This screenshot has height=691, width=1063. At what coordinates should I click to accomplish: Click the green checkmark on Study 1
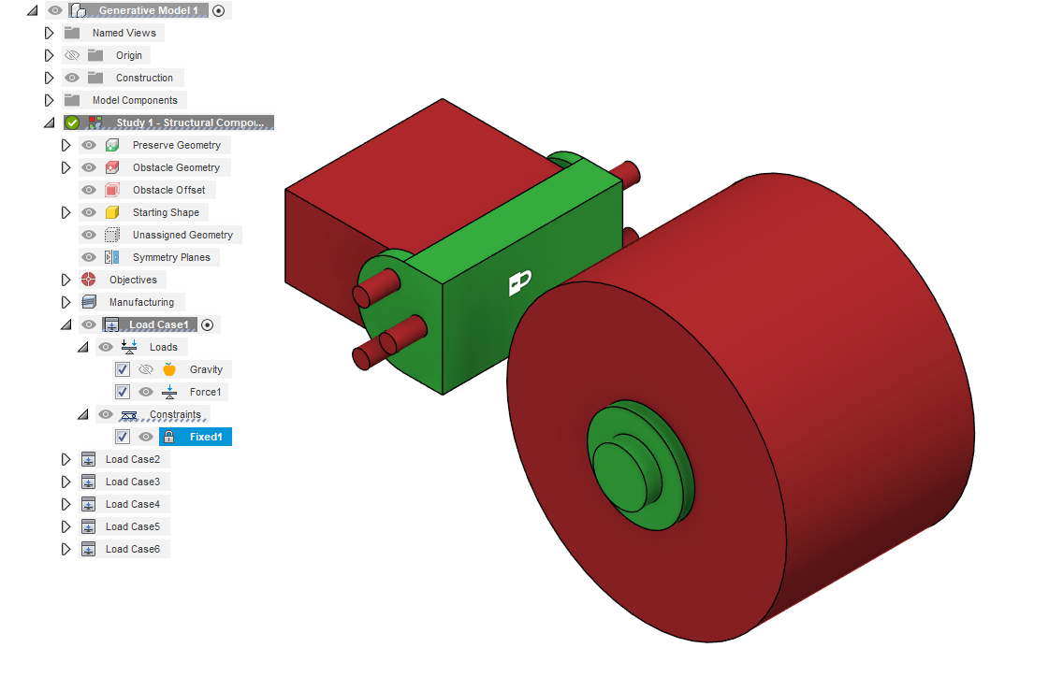coord(71,122)
